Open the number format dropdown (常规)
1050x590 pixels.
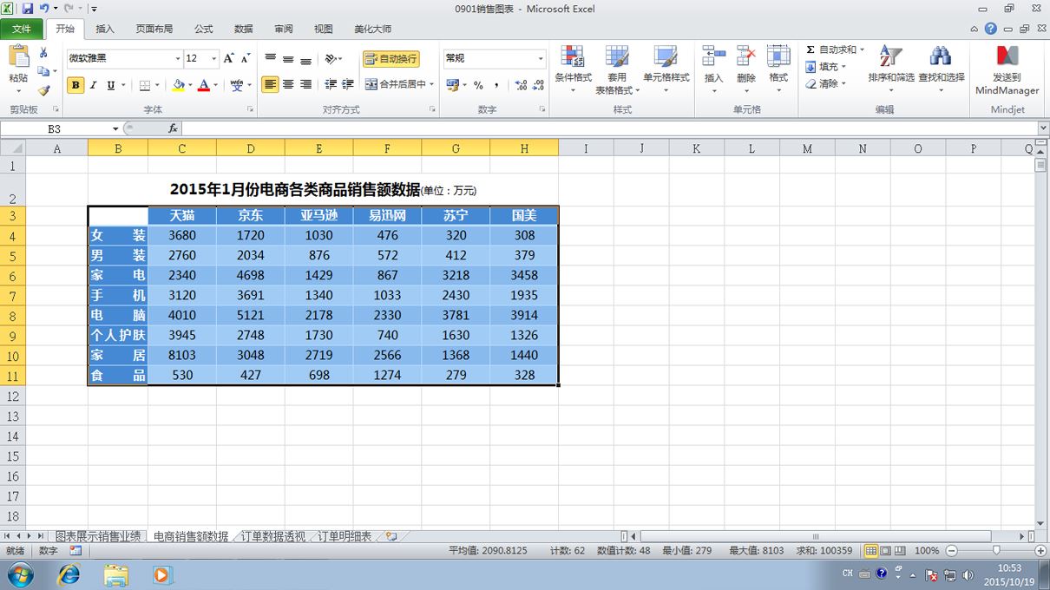click(541, 58)
